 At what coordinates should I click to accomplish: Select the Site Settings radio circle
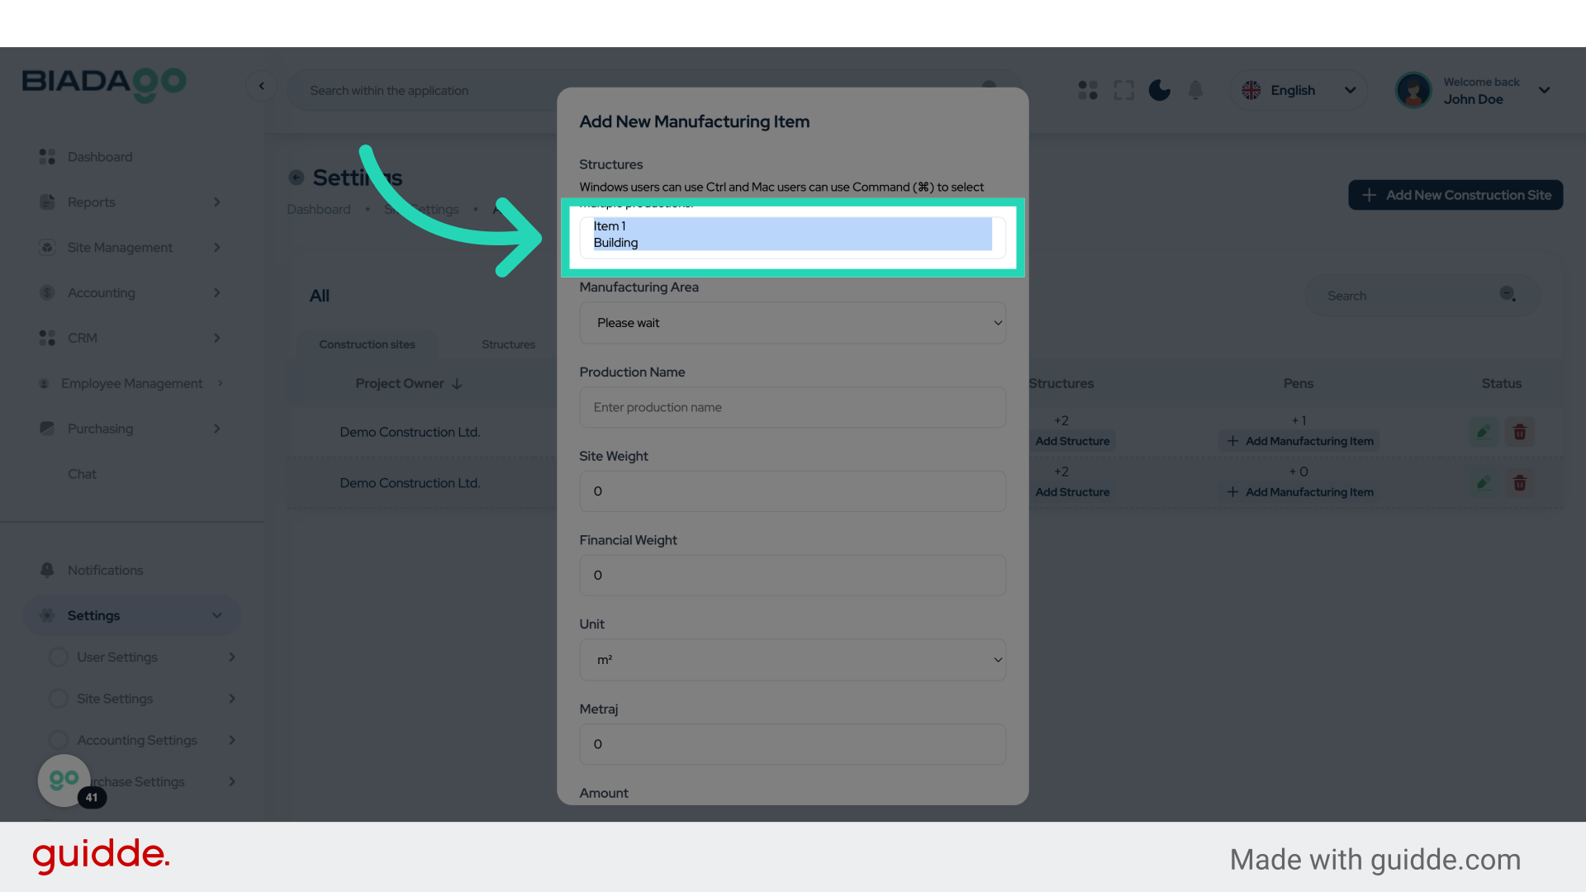(x=58, y=699)
